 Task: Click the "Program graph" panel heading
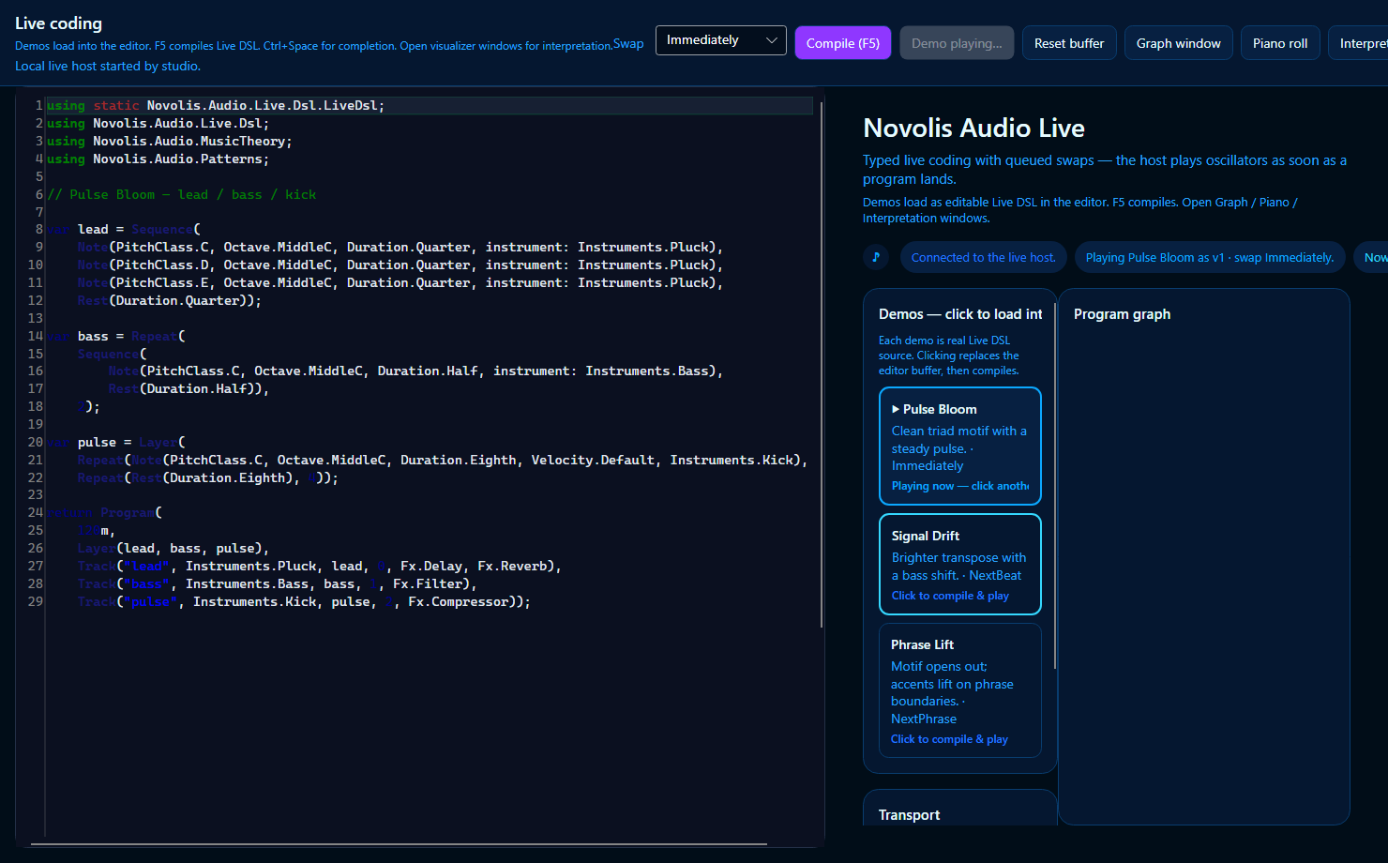pyautogui.click(x=1122, y=314)
